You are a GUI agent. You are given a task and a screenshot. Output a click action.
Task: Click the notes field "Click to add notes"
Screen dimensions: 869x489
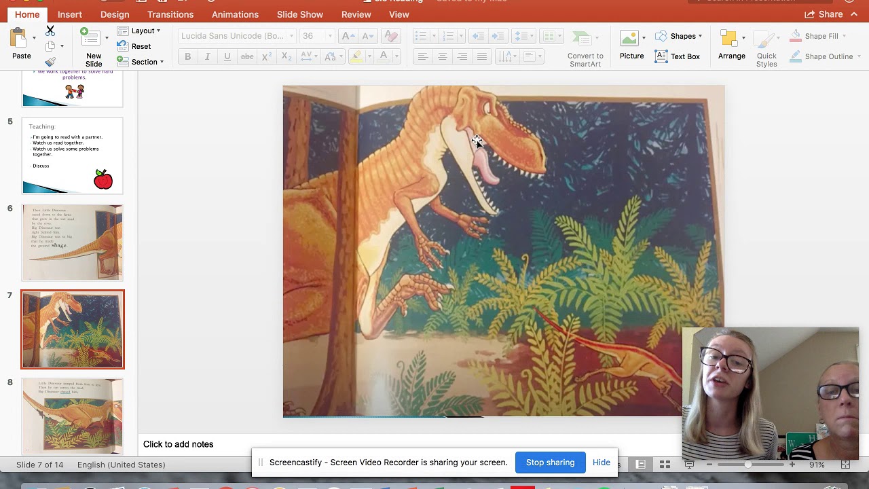pyautogui.click(x=178, y=444)
